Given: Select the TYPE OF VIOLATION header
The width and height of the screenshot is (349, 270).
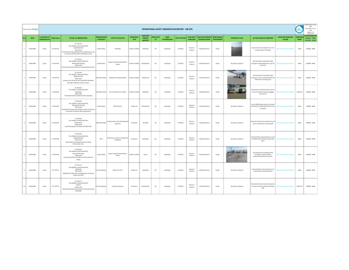Looking at the screenshot, I should pyautogui.click(x=118, y=38).
